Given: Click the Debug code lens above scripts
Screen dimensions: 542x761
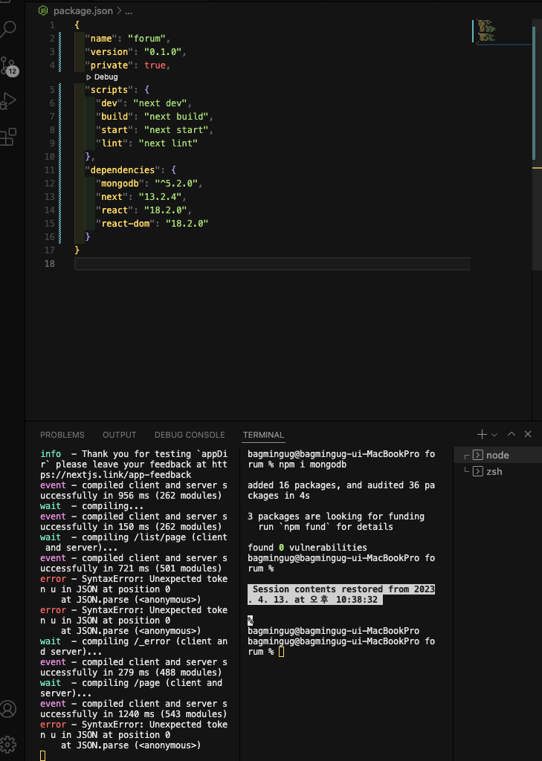Looking at the screenshot, I should pyautogui.click(x=102, y=77).
